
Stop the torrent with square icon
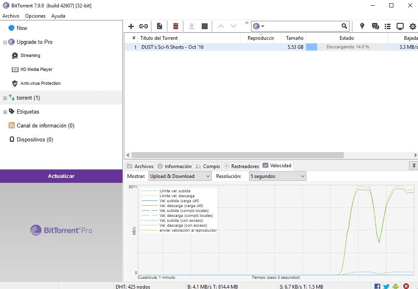point(204,26)
